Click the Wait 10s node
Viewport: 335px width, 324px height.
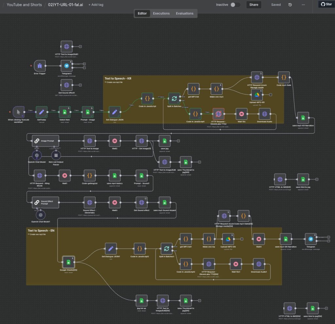[242, 114]
